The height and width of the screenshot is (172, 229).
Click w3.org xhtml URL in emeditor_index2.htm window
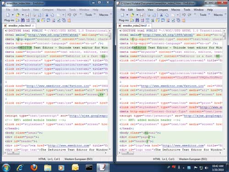click(168, 35)
